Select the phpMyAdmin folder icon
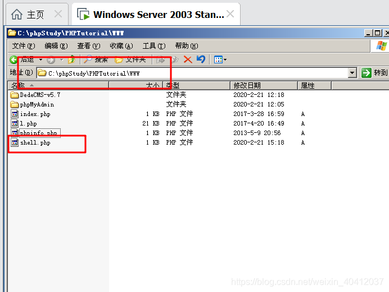The width and height of the screenshot is (389, 292). click(15, 105)
